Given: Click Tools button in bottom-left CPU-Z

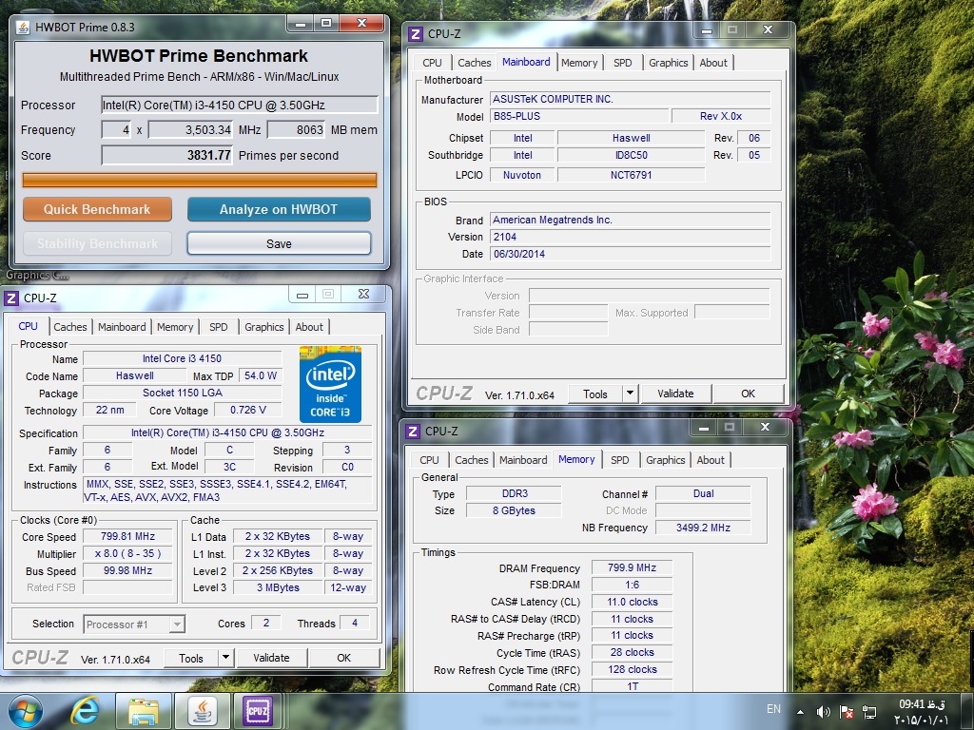Looking at the screenshot, I should [191, 658].
